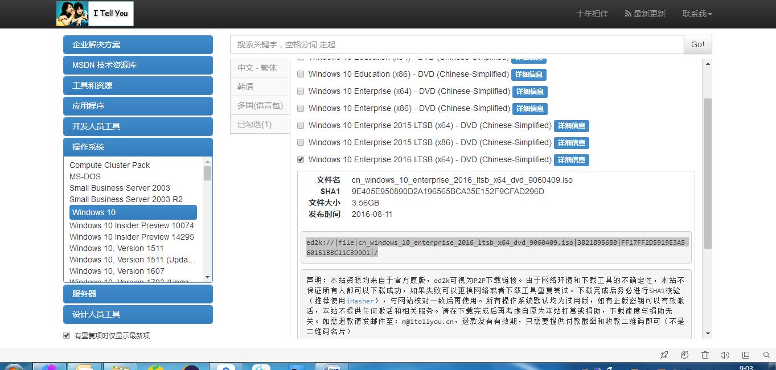Screen dimensions: 776x370
Task: Click the trash icon in the bottom toolbar
Action: [x=705, y=355]
